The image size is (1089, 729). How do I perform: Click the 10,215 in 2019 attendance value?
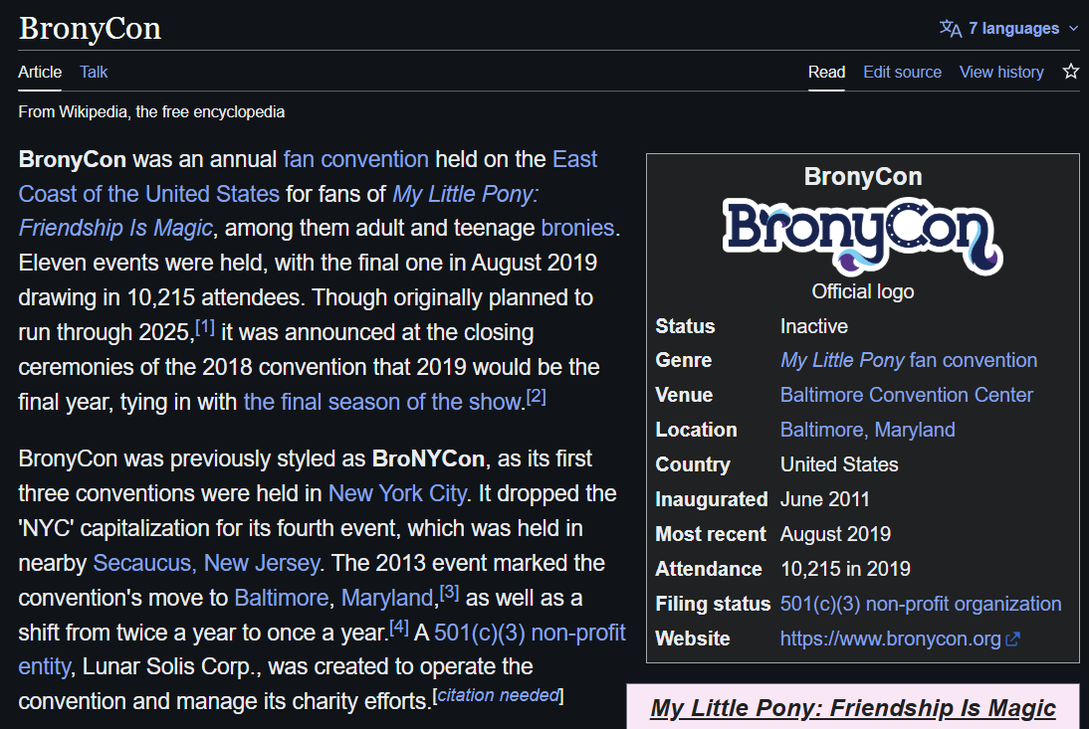point(845,569)
